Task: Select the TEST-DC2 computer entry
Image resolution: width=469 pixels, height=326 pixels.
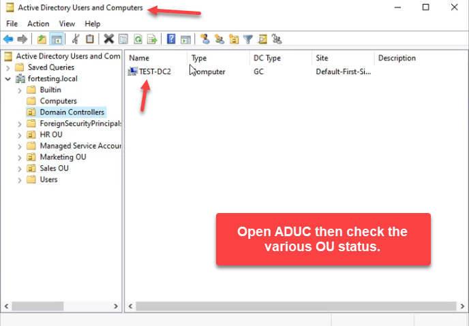Action: (x=149, y=71)
